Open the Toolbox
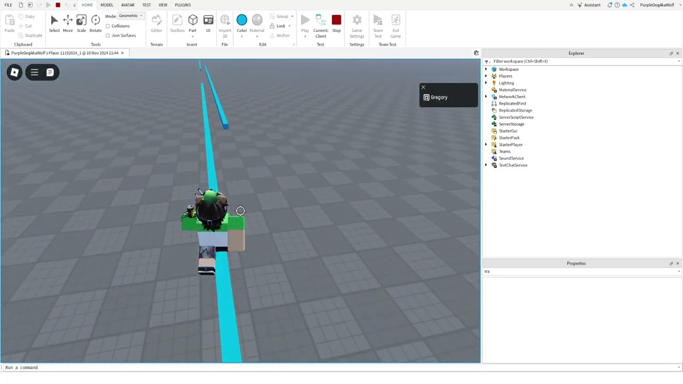This screenshot has width=683, height=384. (x=177, y=23)
